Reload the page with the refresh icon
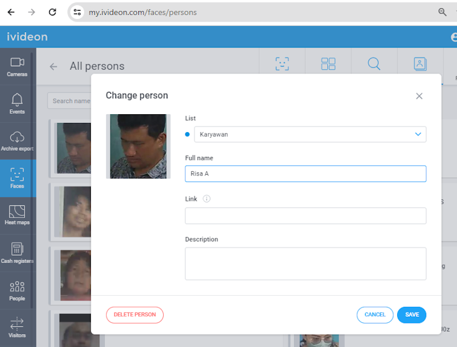 pos(52,12)
